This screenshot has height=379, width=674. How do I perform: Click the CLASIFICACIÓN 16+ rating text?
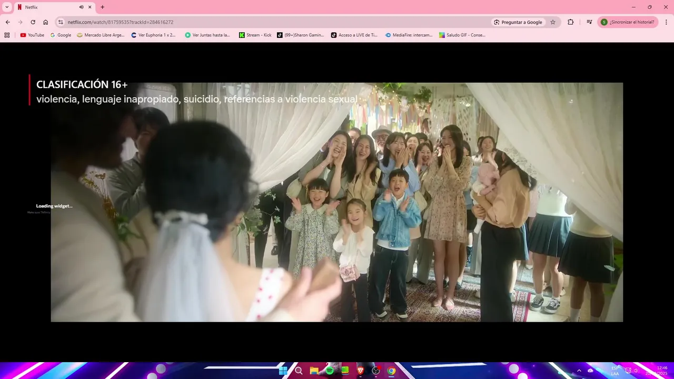coord(82,85)
